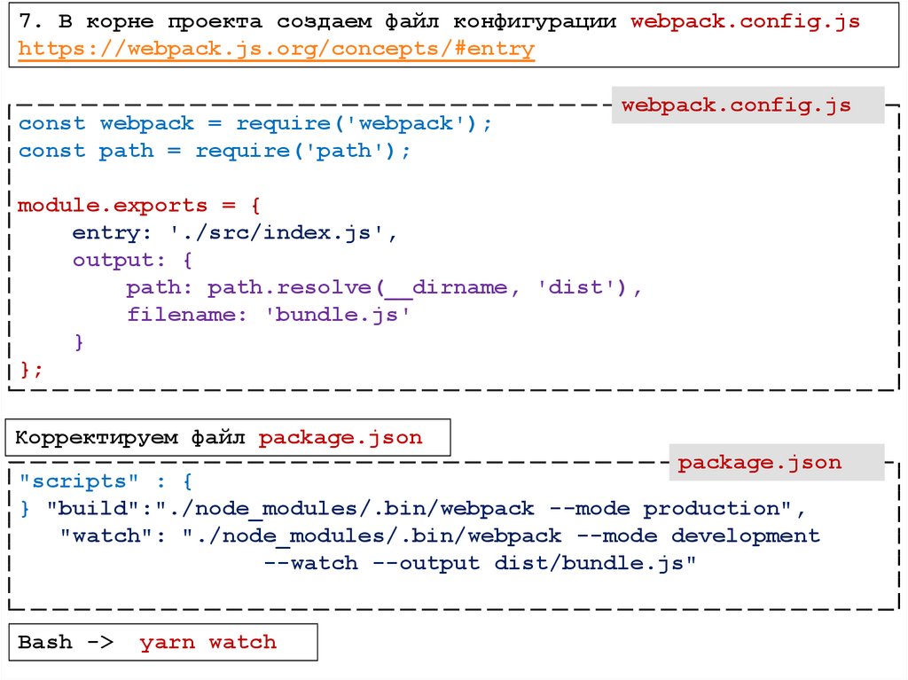Viewport: 908px width, 680px height.
Task: Click the output: { line
Action: (x=133, y=261)
